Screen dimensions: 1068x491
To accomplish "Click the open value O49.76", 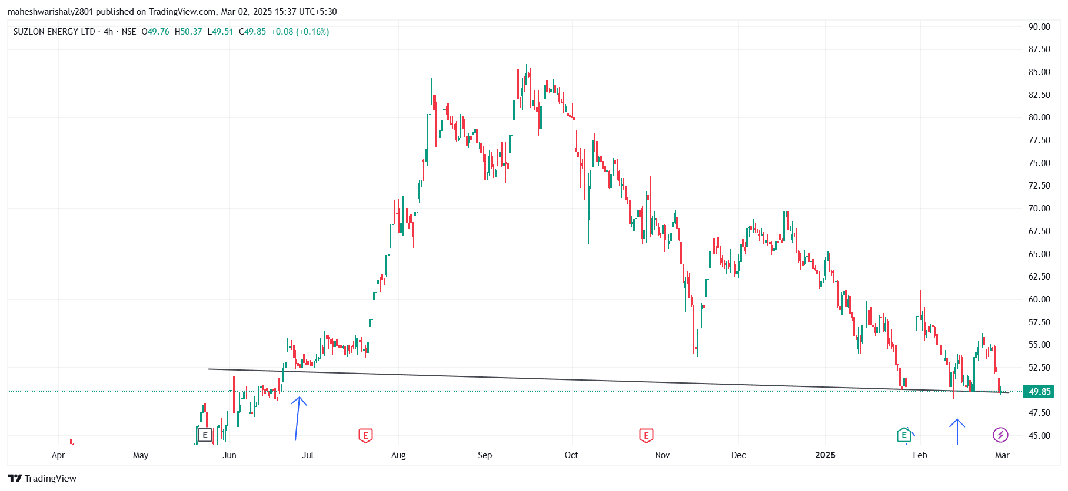I will click(155, 32).
